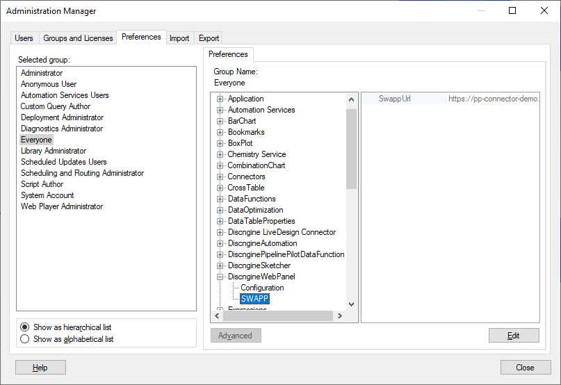Expand the CrossTable node
Image resolution: width=561 pixels, height=385 pixels.
[x=220, y=188]
